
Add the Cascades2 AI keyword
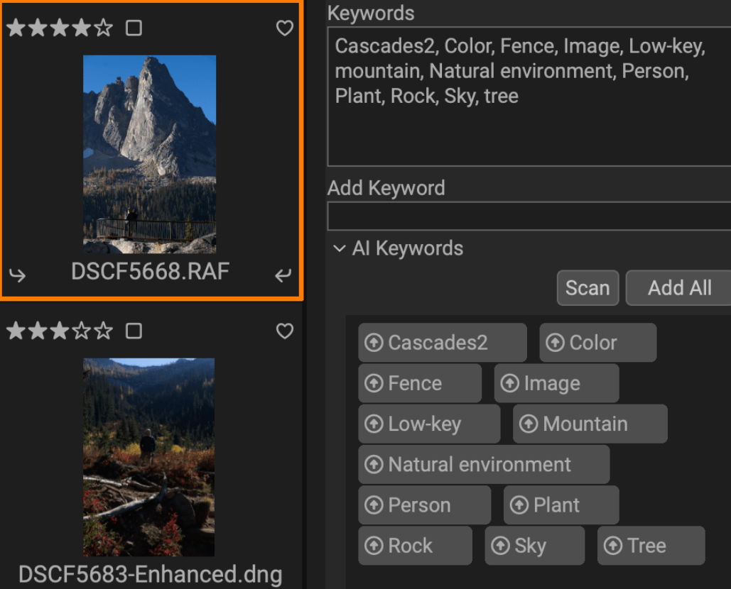443,343
